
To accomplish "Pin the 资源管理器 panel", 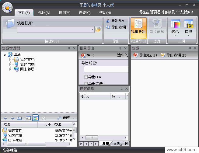I will tap(69, 48).
